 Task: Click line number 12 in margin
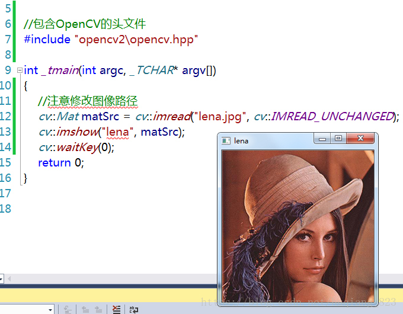click(5, 116)
